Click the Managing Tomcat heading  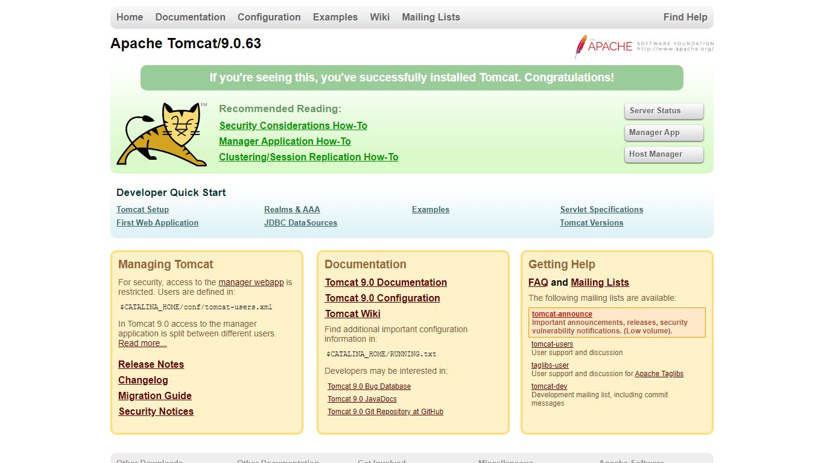point(166,264)
